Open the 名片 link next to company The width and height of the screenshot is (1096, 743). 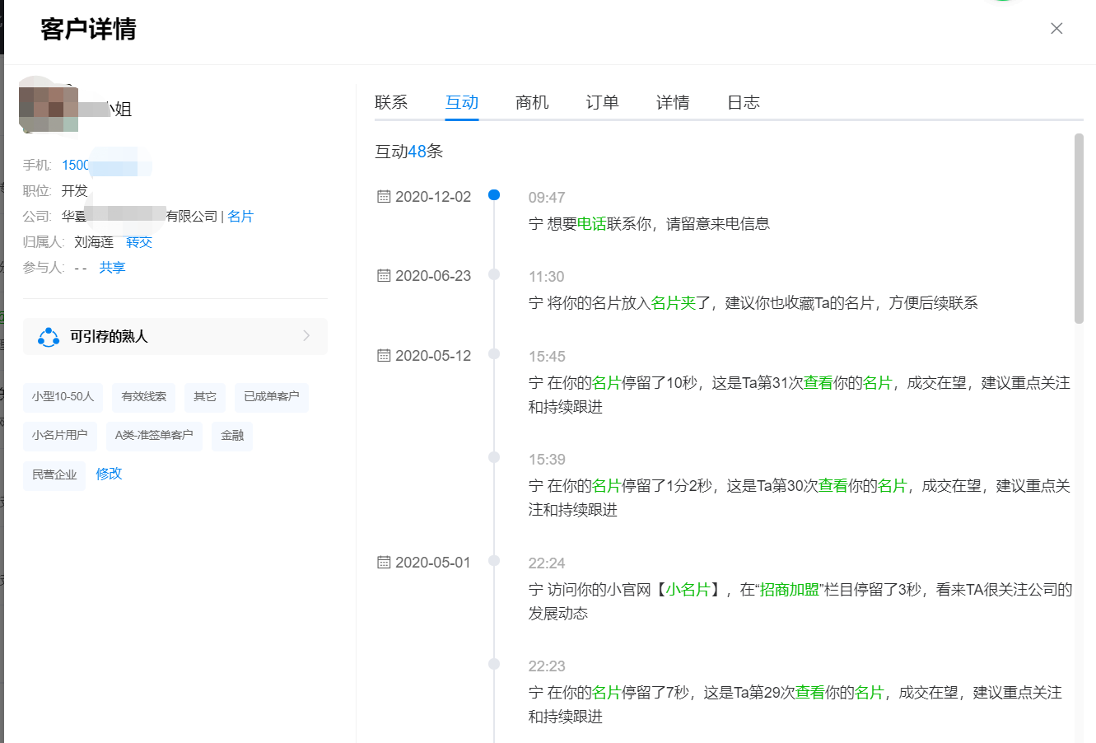point(240,217)
